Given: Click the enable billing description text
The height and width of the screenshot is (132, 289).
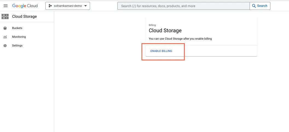Looking at the screenshot, I should pos(180,39).
